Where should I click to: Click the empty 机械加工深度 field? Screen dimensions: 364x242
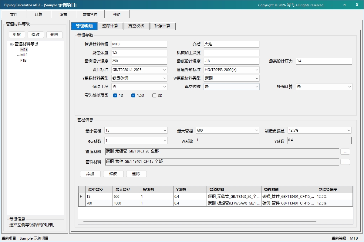(x=231, y=53)
